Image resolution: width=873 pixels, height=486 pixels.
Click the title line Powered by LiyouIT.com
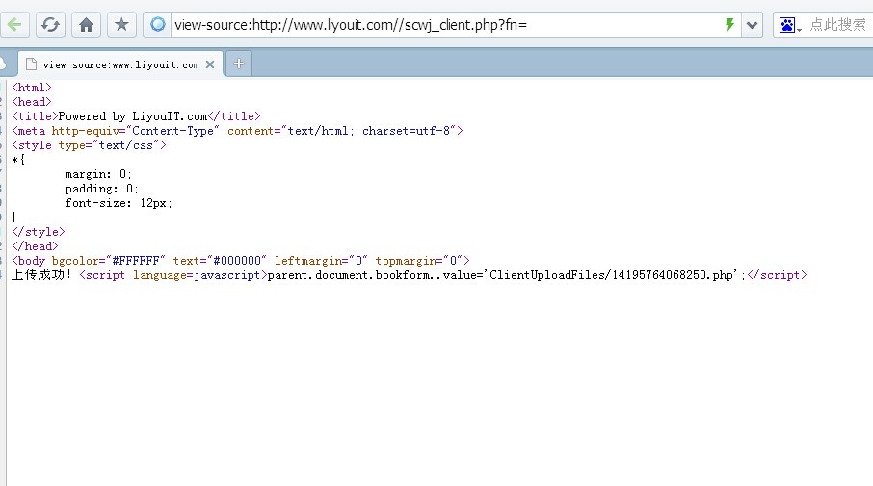(136, 116)
